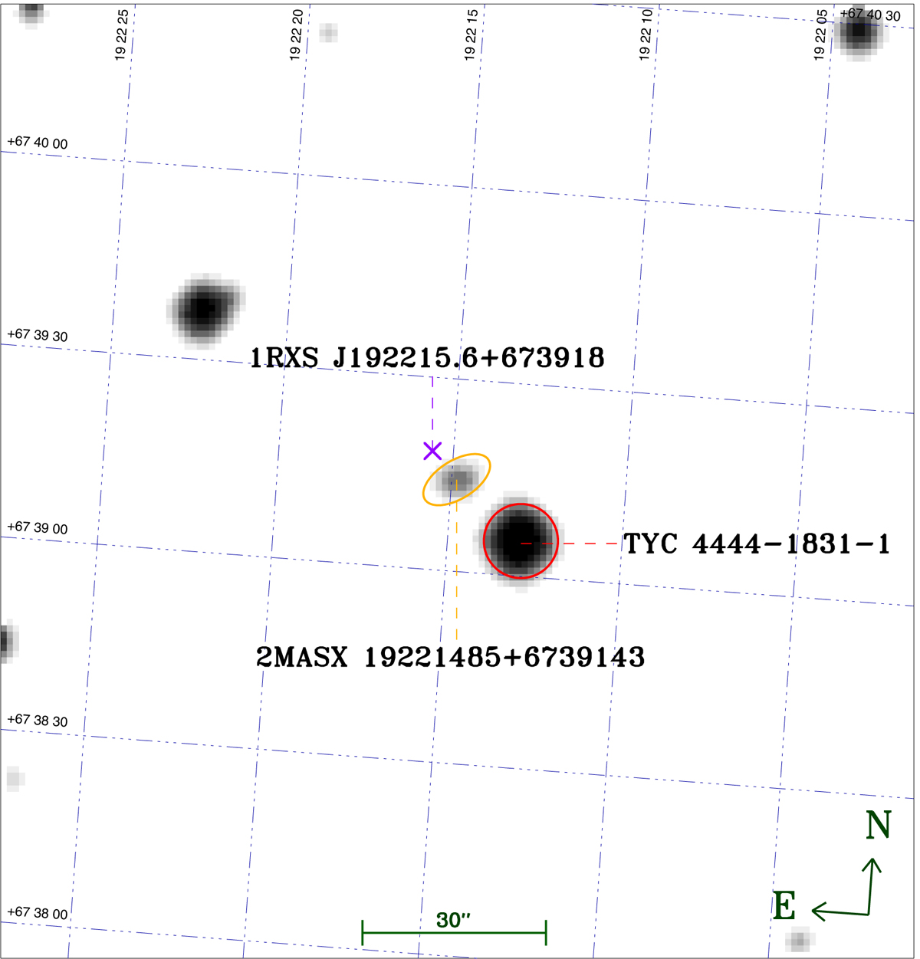Click the label 1RXS J192215.6+673918
Viewport: 920px width, 959px height.
coord(427,357)
